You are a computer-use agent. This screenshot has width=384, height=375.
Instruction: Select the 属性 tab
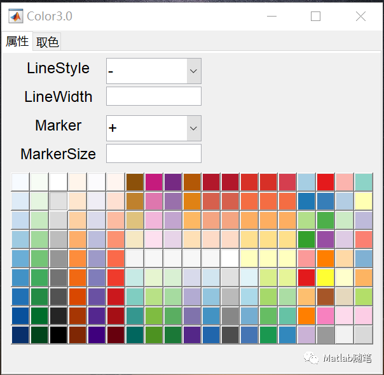(x=17, y=42)
